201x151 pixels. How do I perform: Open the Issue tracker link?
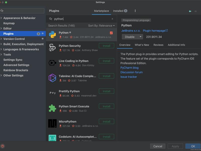pos(129,77)
